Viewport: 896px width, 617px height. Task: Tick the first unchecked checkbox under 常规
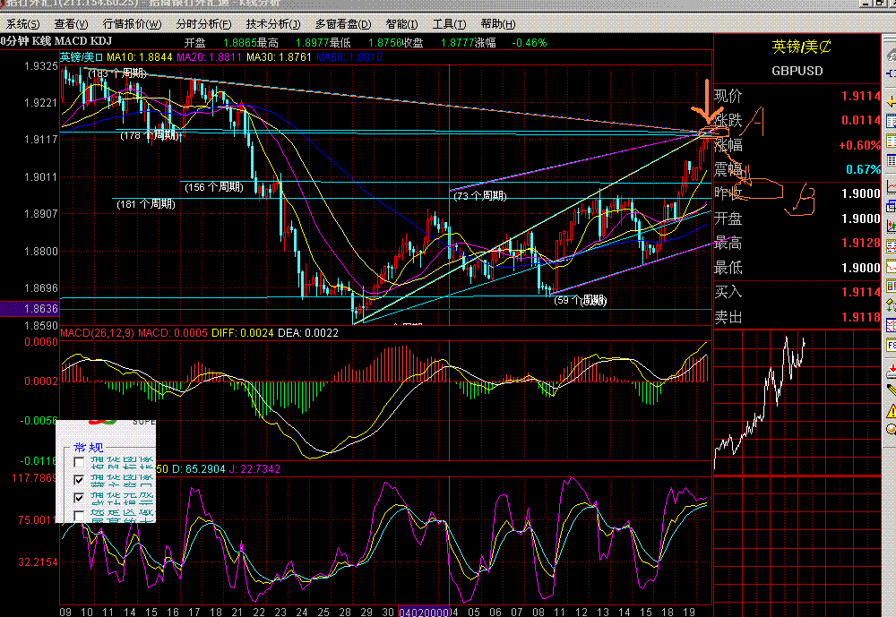(79, 461)
